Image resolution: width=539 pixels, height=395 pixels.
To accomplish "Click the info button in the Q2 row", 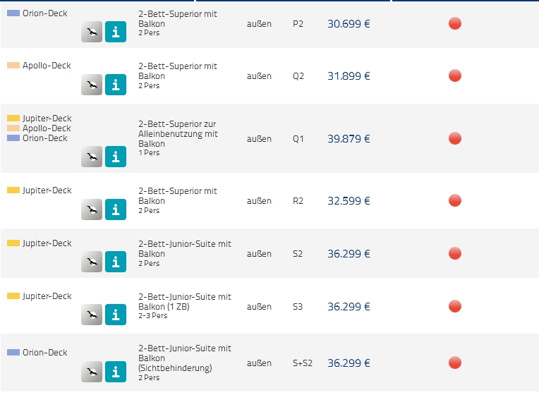I will pyautogui.click(x=116, y=85).
